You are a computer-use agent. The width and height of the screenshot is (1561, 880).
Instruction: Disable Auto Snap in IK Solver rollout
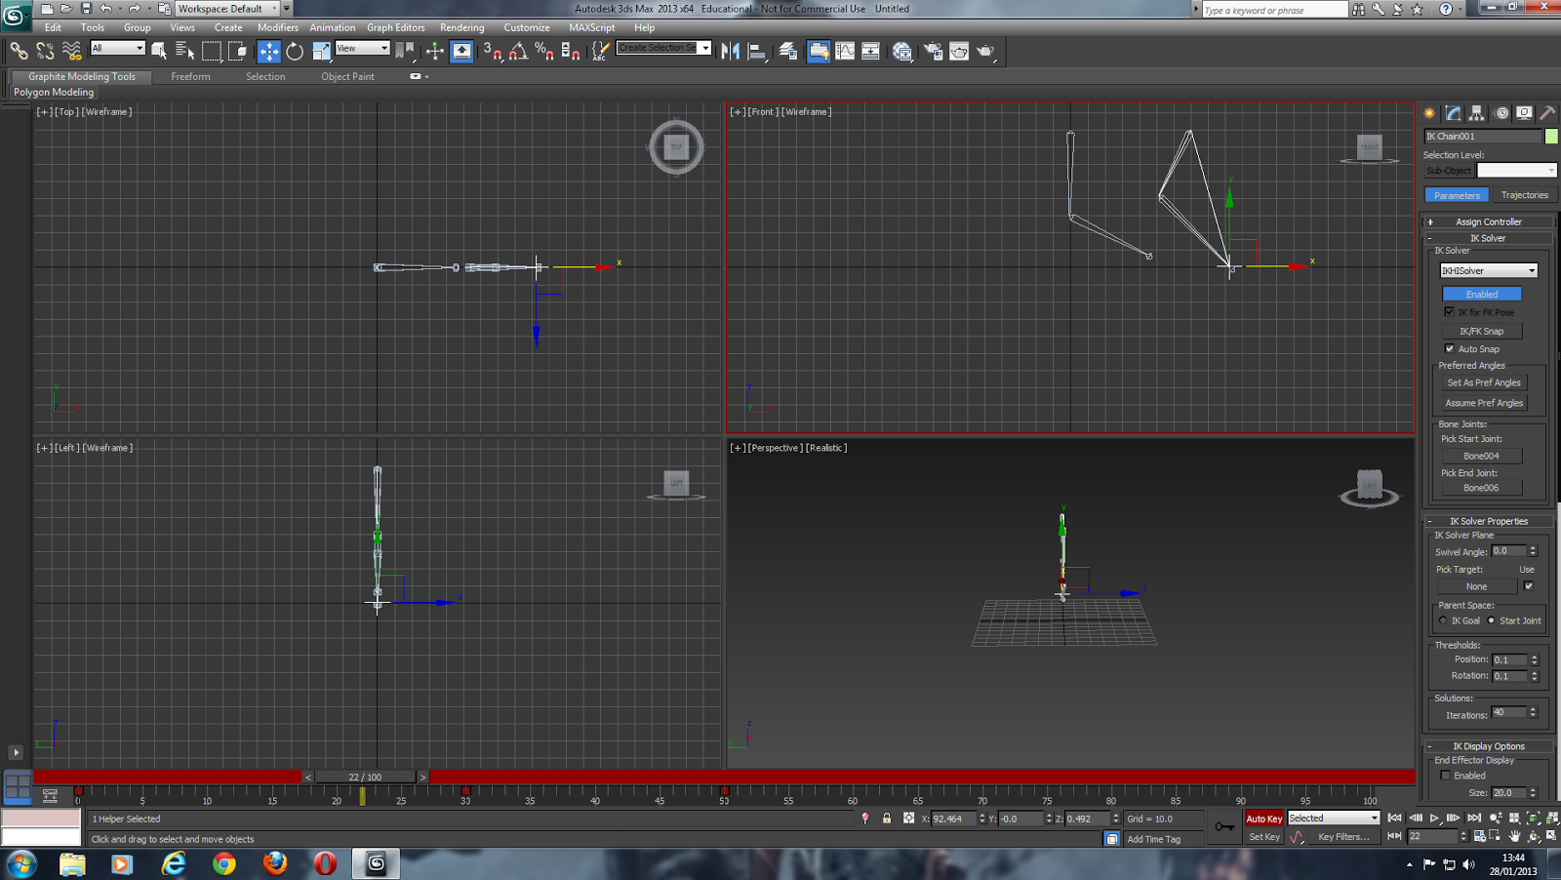pos(1449,348)
